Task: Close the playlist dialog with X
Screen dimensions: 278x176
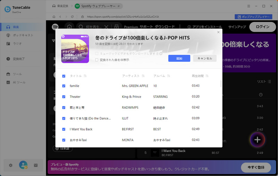Action: pyautogui.click(x=219, y=32)
